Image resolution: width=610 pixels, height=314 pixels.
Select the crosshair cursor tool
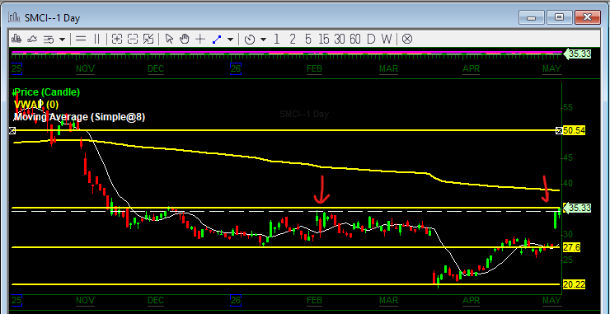tap(200, 39)
